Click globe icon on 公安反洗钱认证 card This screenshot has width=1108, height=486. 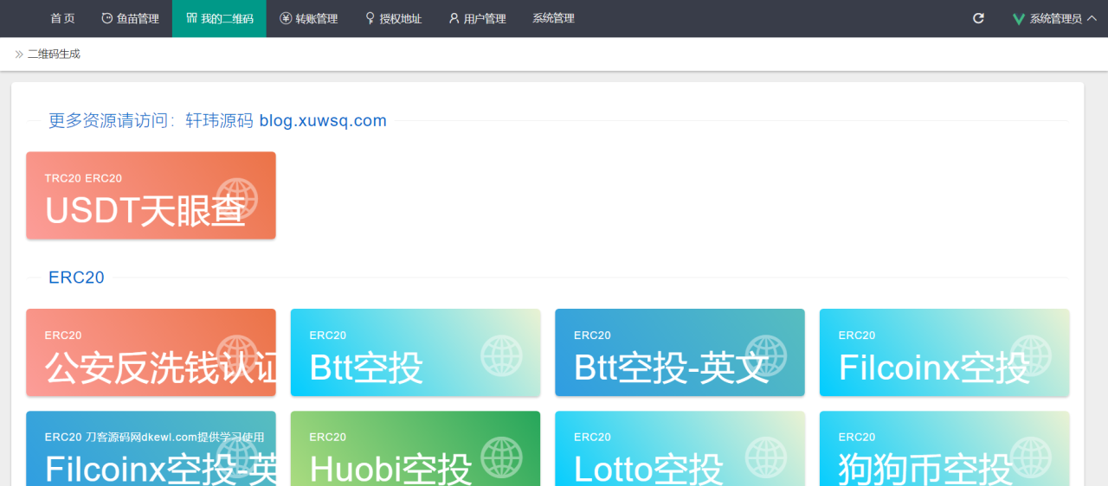point(237,355)
